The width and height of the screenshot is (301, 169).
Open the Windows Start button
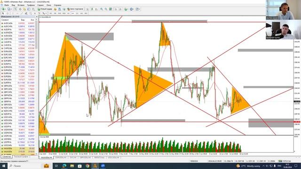4,166
